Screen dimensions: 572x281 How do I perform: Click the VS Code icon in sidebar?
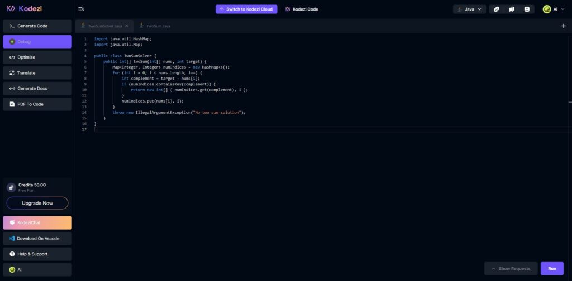[x=12, y=239]
